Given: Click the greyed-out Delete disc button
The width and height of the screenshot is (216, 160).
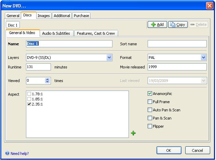Looking at the screenshot, I should pos(198,25).
